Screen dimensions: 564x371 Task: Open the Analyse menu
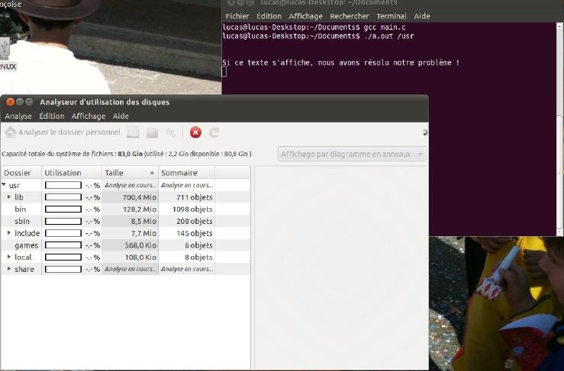coord(18,117)
